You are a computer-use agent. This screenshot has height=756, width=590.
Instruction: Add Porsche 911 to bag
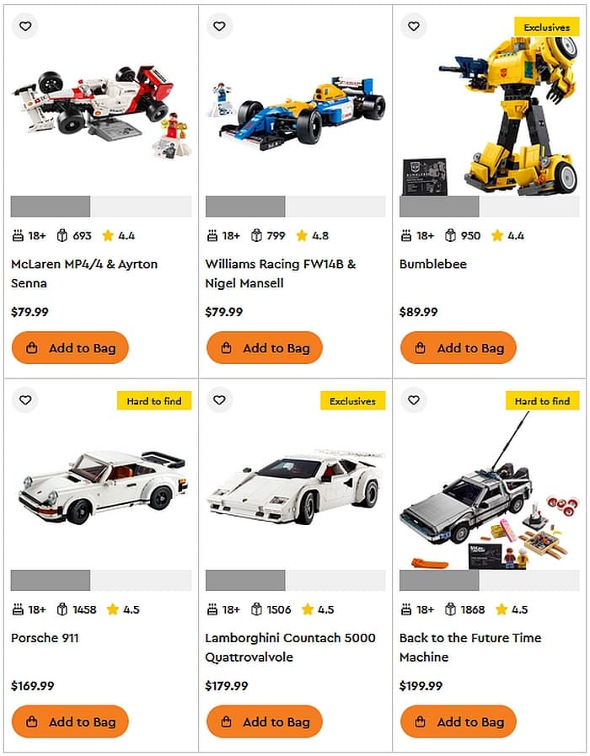(70, 721)
